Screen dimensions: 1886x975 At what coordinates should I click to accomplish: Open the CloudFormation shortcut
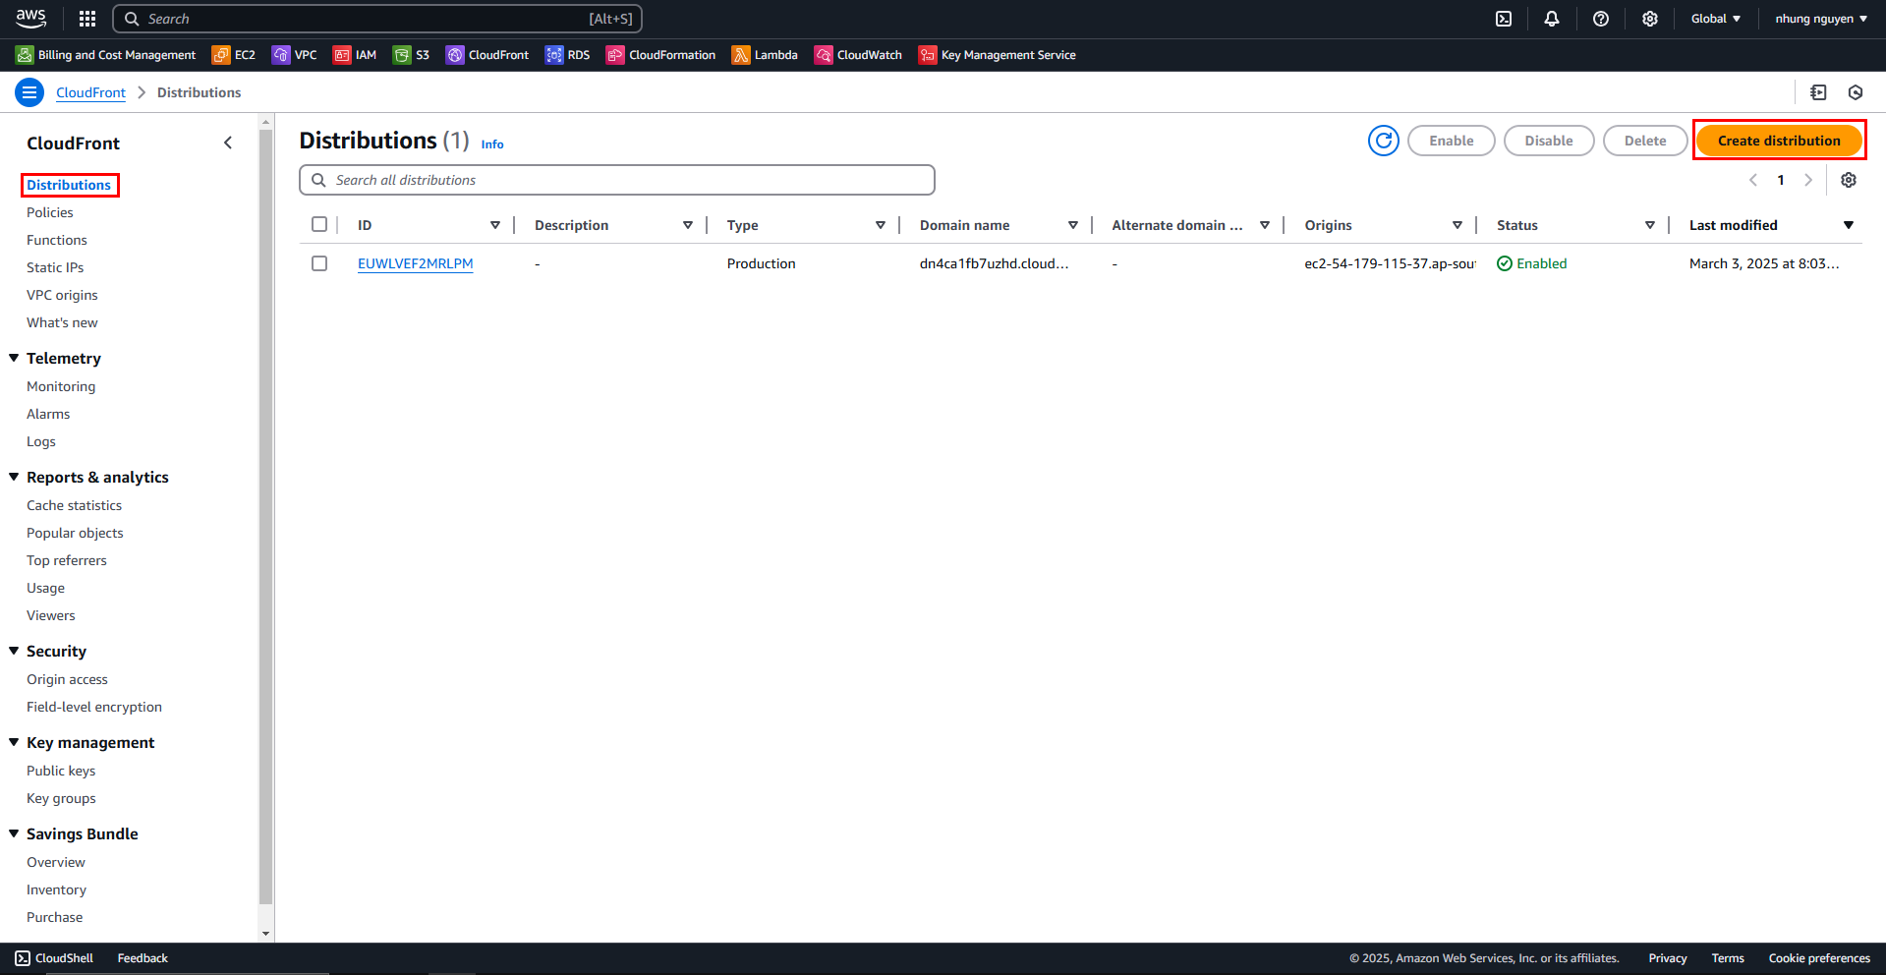tap(661, 55)
